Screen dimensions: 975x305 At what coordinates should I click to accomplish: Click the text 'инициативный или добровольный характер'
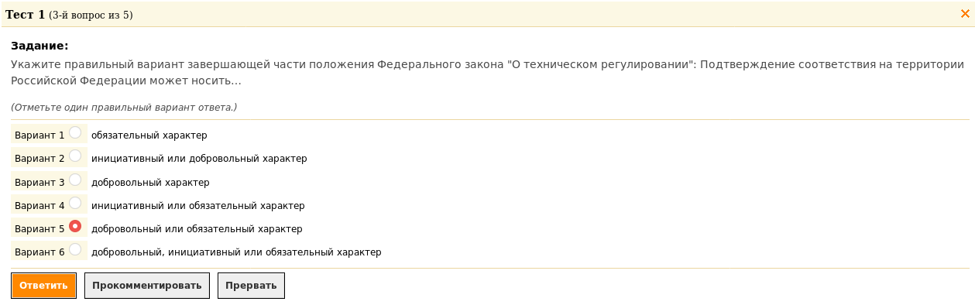pos(199,159)
